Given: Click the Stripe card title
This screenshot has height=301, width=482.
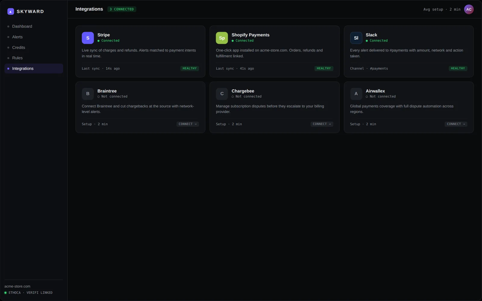Looking at the screenshot, I should pos(104,35).
